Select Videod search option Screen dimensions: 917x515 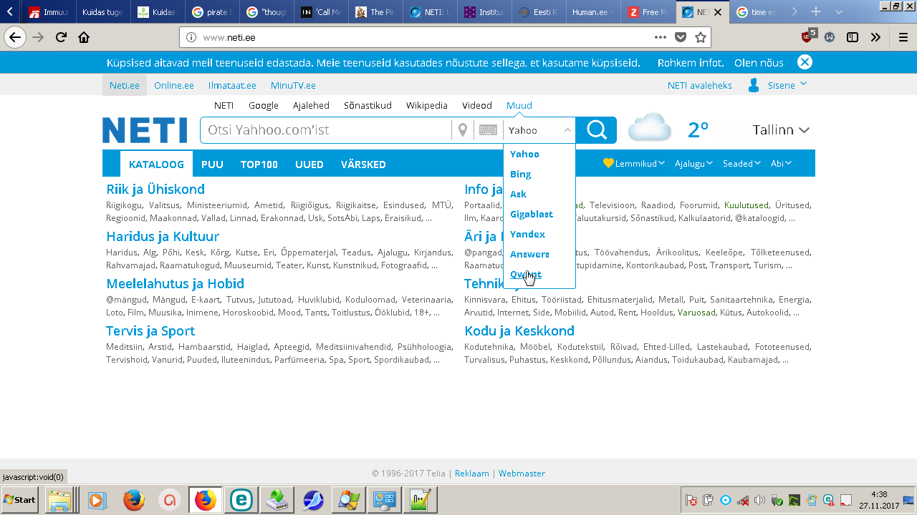coord(476,105)
